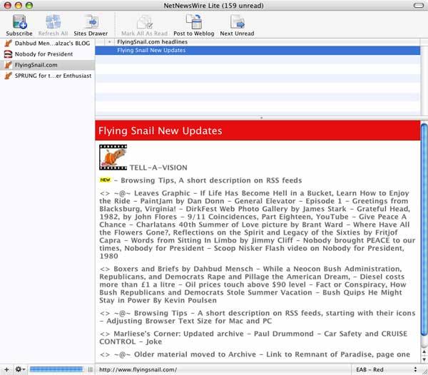Viewport: 428px width, 375px height.
Task: Click Boxers and Briefs by Dahbud Mensch
Action: pyautogui.click(x=183, y=269)
